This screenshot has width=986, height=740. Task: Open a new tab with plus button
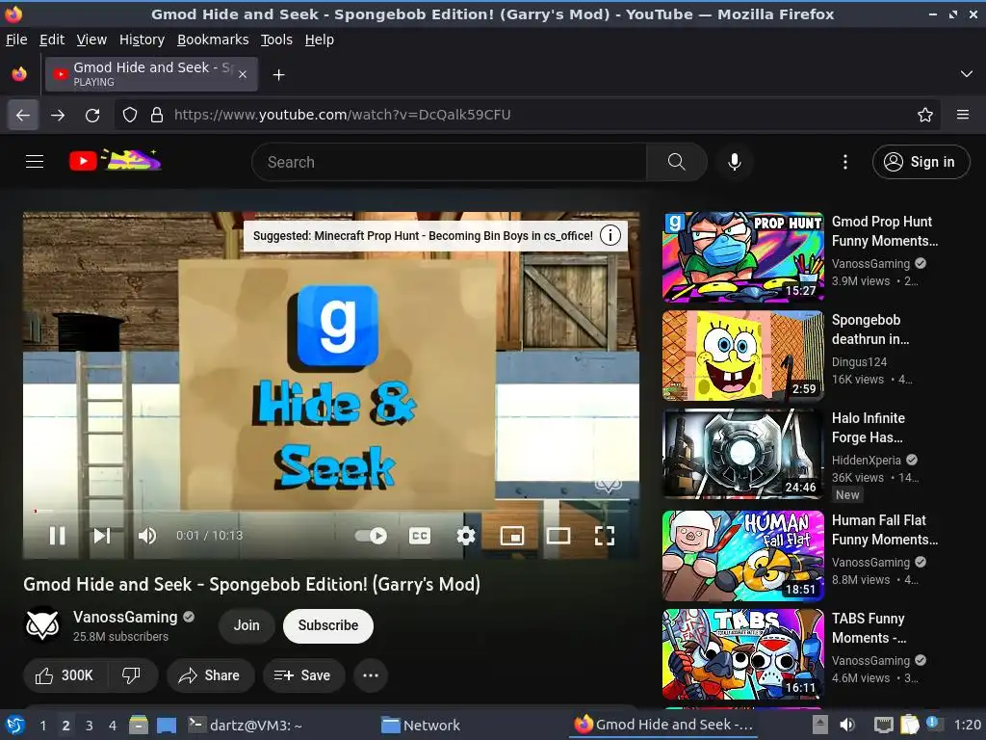[x=278, y=75]
